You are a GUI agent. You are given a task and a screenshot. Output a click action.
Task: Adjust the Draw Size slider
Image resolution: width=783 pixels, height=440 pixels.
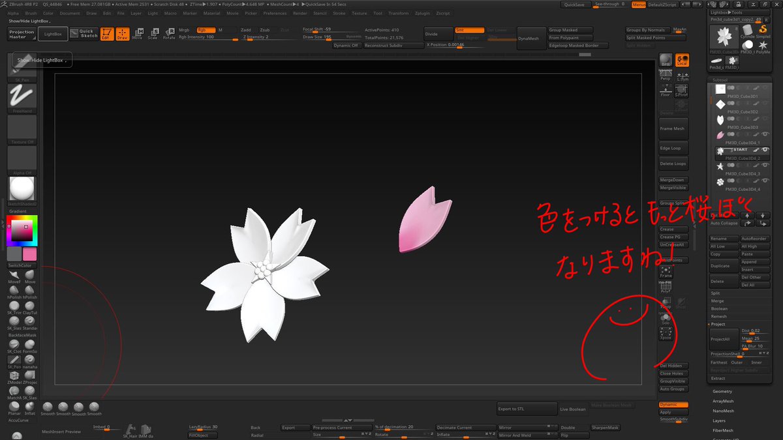(331, 37)
